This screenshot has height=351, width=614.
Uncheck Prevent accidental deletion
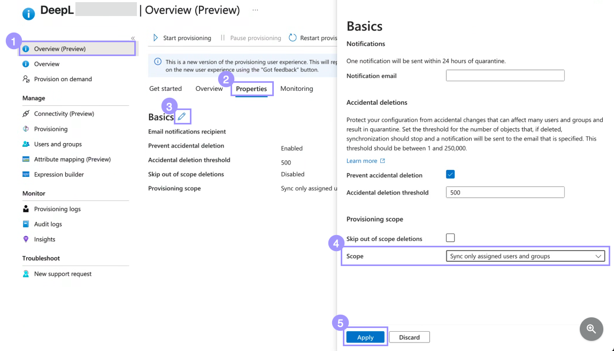[450, 174]
